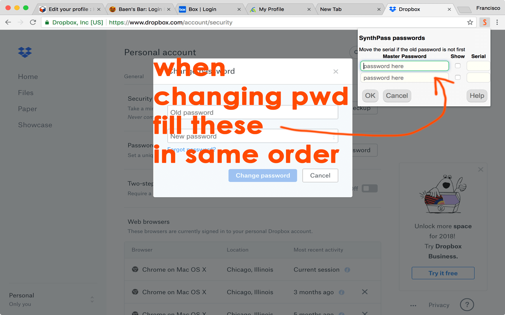The width and height of the screenshot is (505, 315).
Task: Close the New Tab tab
Action: (x=379, y=9)
